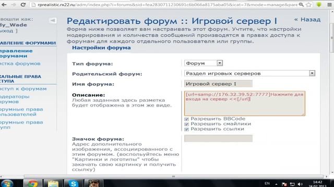The image size is (334, 187).
Task: Open Управление форумами sidebar link
Action: pyautogui.click(x=16, y=54)
